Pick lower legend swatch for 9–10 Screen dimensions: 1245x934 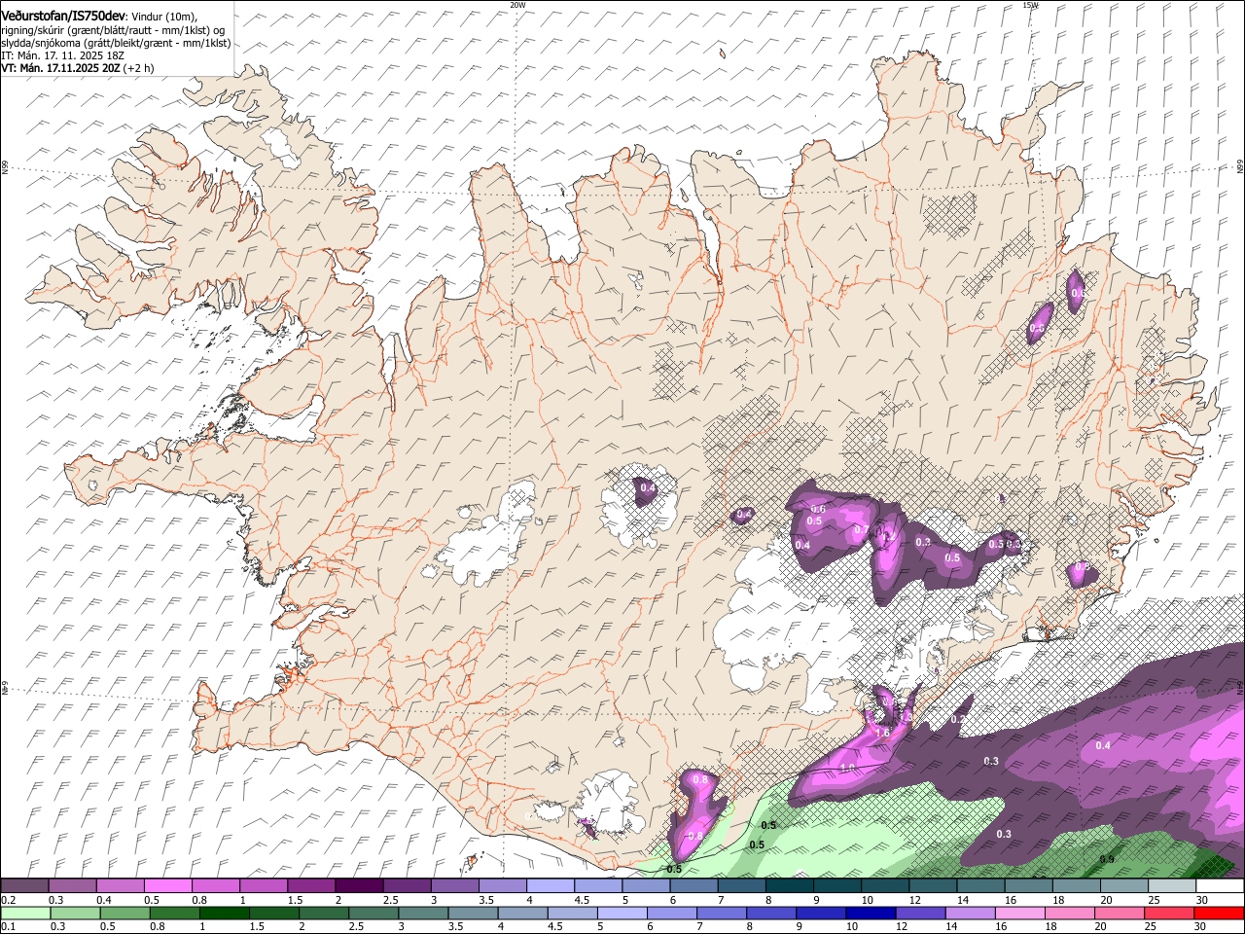tap(822, 914)
